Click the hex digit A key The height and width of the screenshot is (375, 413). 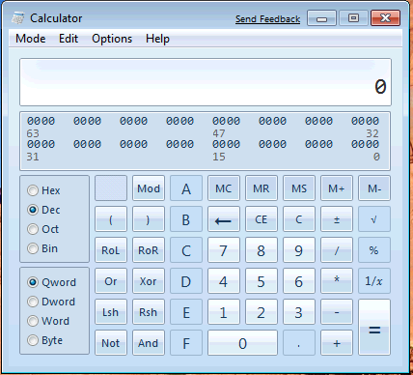tap(186, 188)
